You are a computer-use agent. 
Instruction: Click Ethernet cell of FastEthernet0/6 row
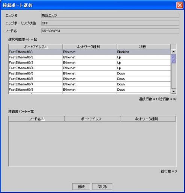[90, 79]
